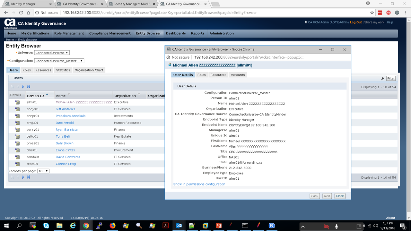Viewport: 411px width, 231px height.
Task: Open Jeff Andrews user link
Action: pos(66,109)
